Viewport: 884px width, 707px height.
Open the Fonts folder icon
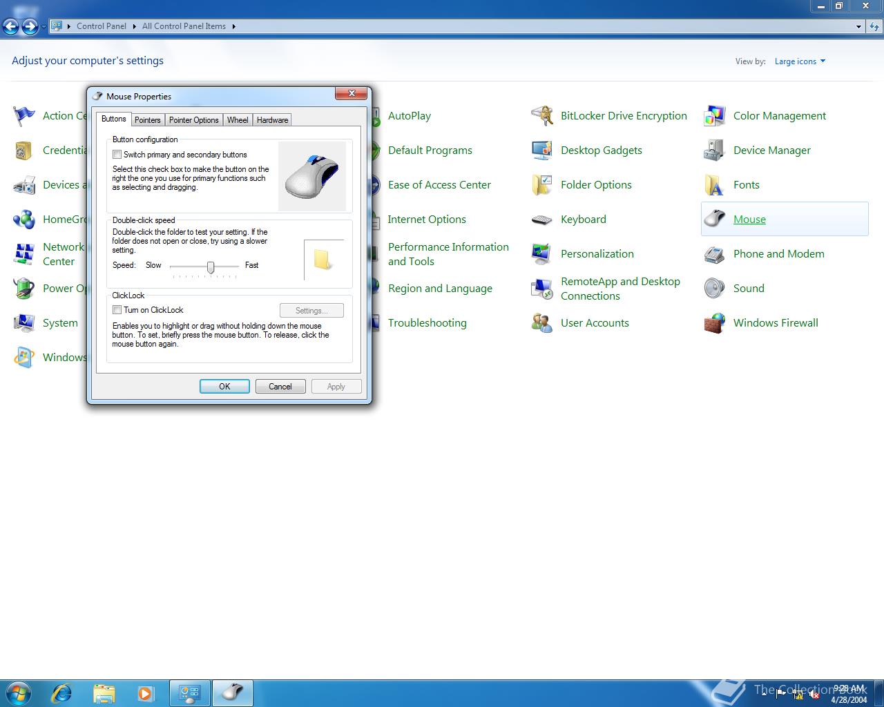[x=715, y=185]
